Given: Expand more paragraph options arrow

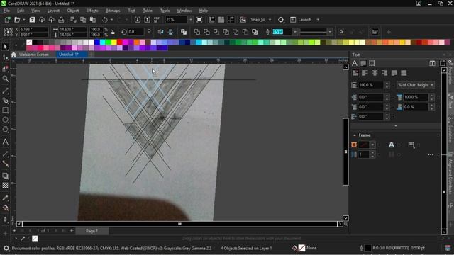Looking at the screenshot, I should [x=396, y=126].
